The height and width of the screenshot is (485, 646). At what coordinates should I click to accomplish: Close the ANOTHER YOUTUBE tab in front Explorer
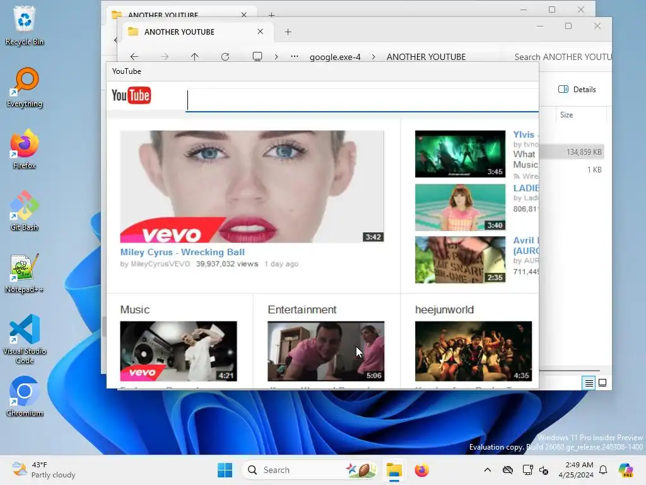[x=261, y=32]
